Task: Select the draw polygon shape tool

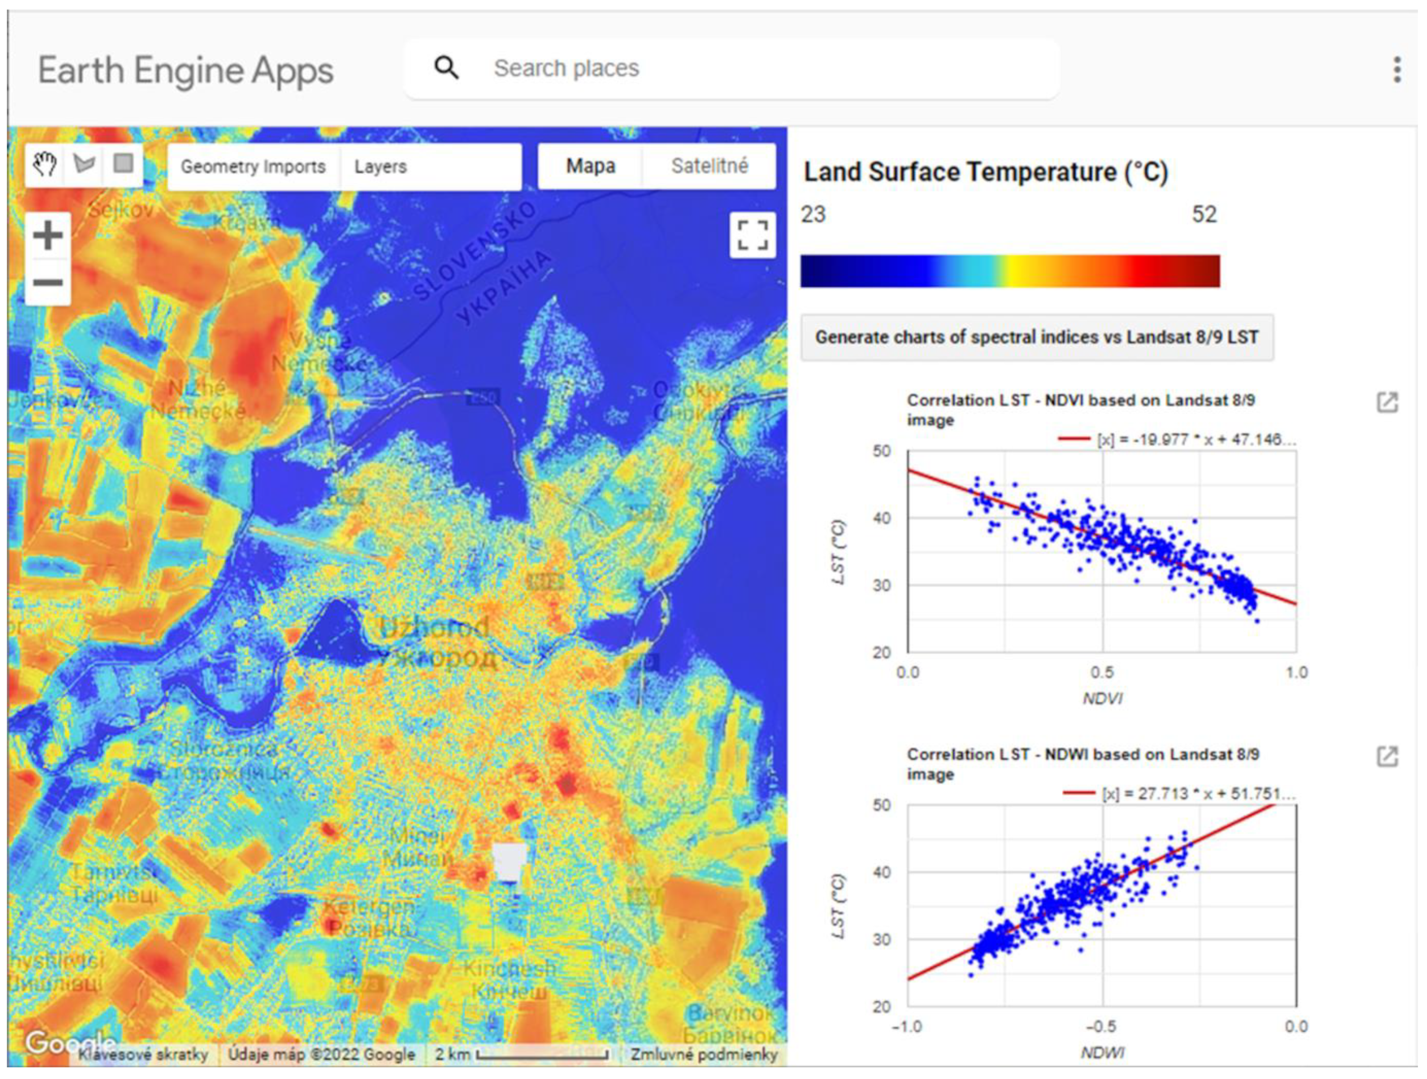Action: point(84,164)
